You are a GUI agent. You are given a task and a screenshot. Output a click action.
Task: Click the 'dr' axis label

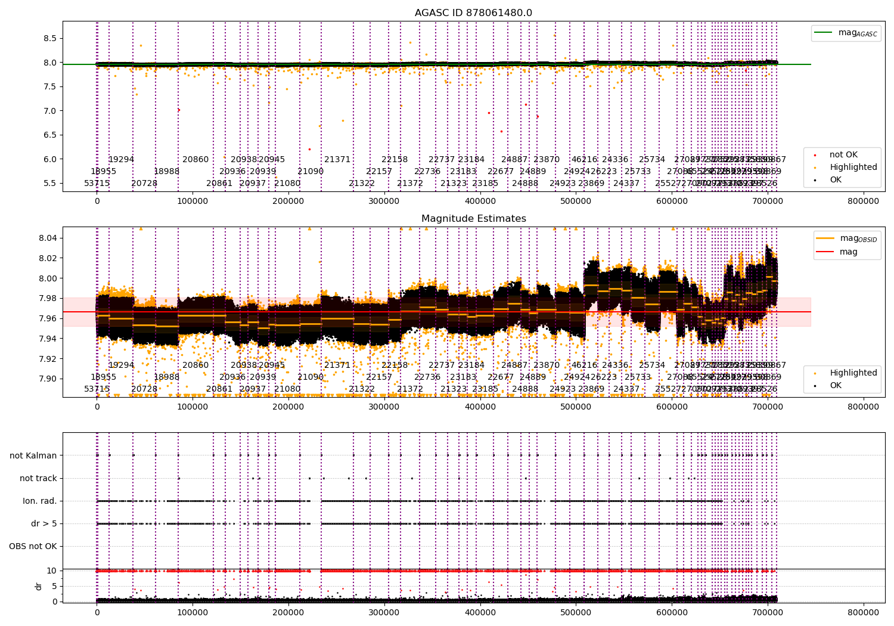(x=39, y=586)
